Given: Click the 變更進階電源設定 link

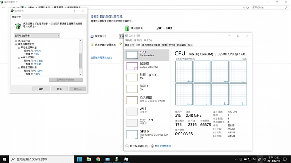Looking at the screenshot, I should (101, 58).
